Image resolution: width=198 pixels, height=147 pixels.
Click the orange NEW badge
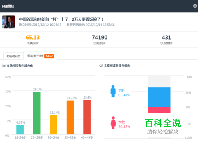[x=49, y=56]
